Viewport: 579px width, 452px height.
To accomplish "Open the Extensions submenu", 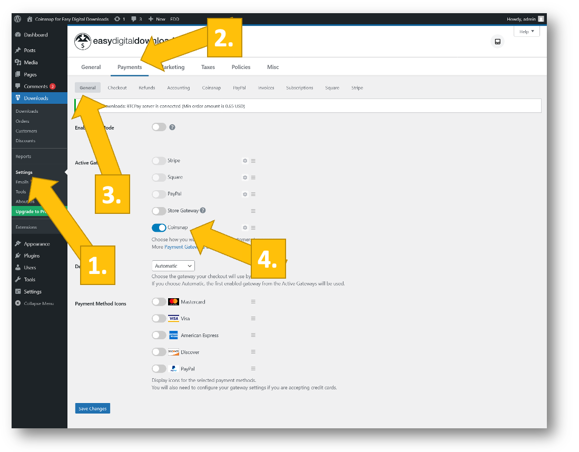I will [26, 227].
